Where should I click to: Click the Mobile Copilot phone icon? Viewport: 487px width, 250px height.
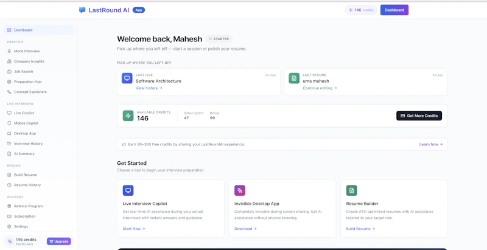pyautogui.click(x=9, y=123)
